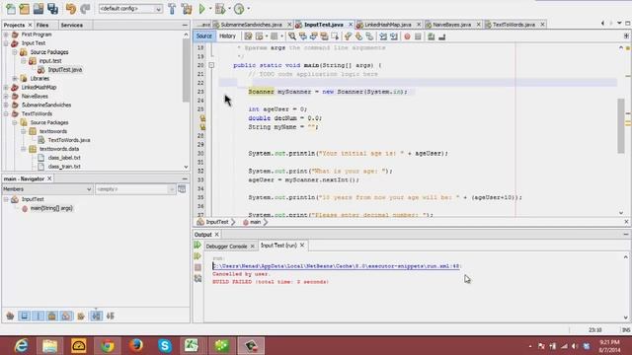Click the code editor vertical scrollbar
Viewport: 632px width, 355px height.
(x=621, y=125)
